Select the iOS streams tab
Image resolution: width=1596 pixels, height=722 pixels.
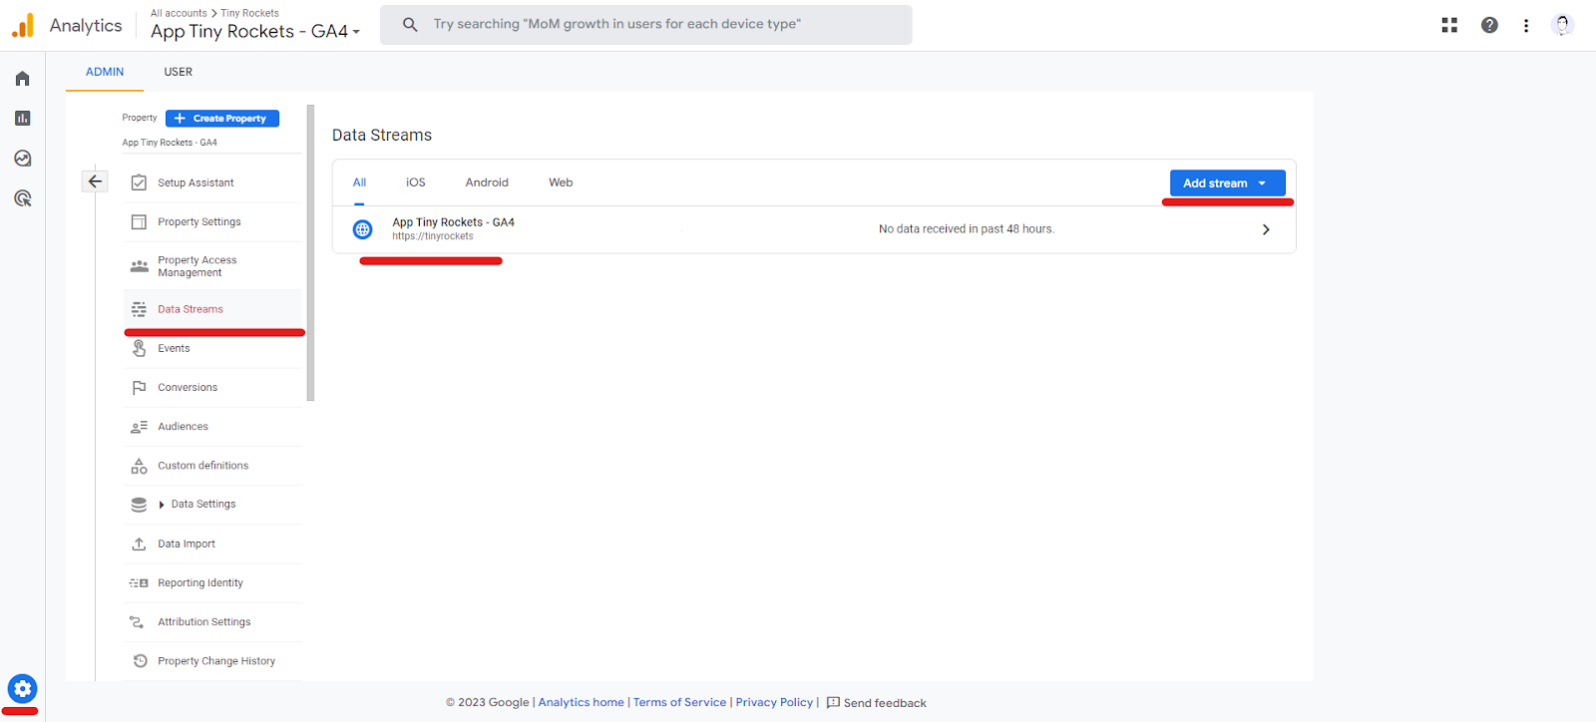tap(415, 182)
